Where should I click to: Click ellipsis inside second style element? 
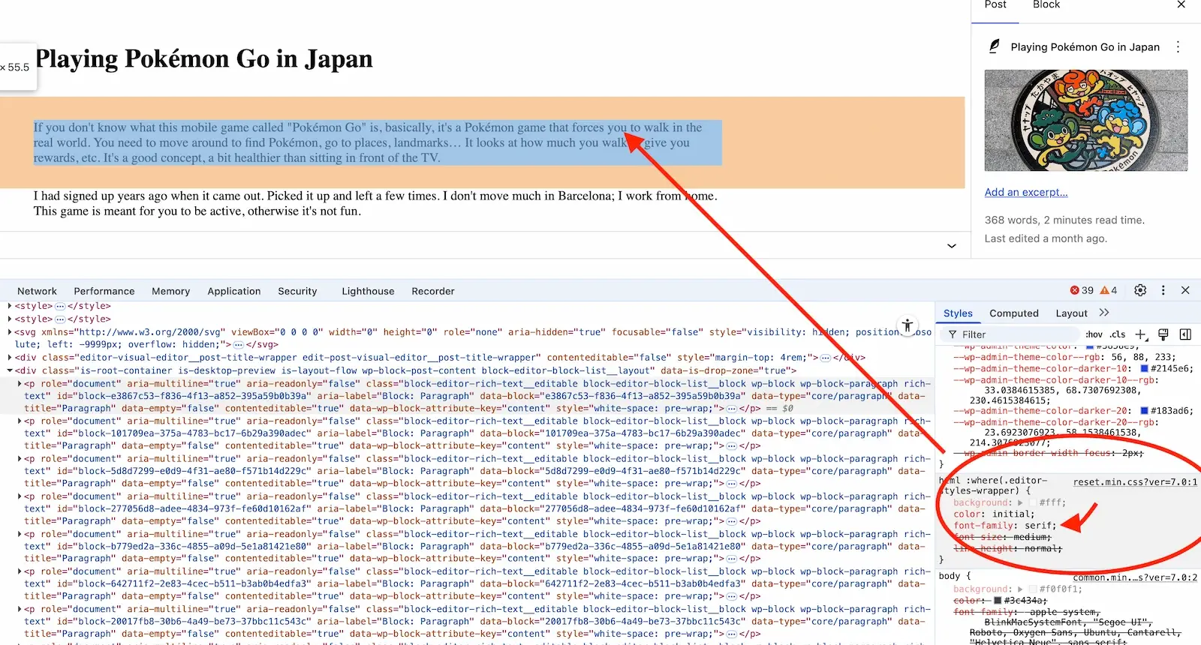pos(60,319)
